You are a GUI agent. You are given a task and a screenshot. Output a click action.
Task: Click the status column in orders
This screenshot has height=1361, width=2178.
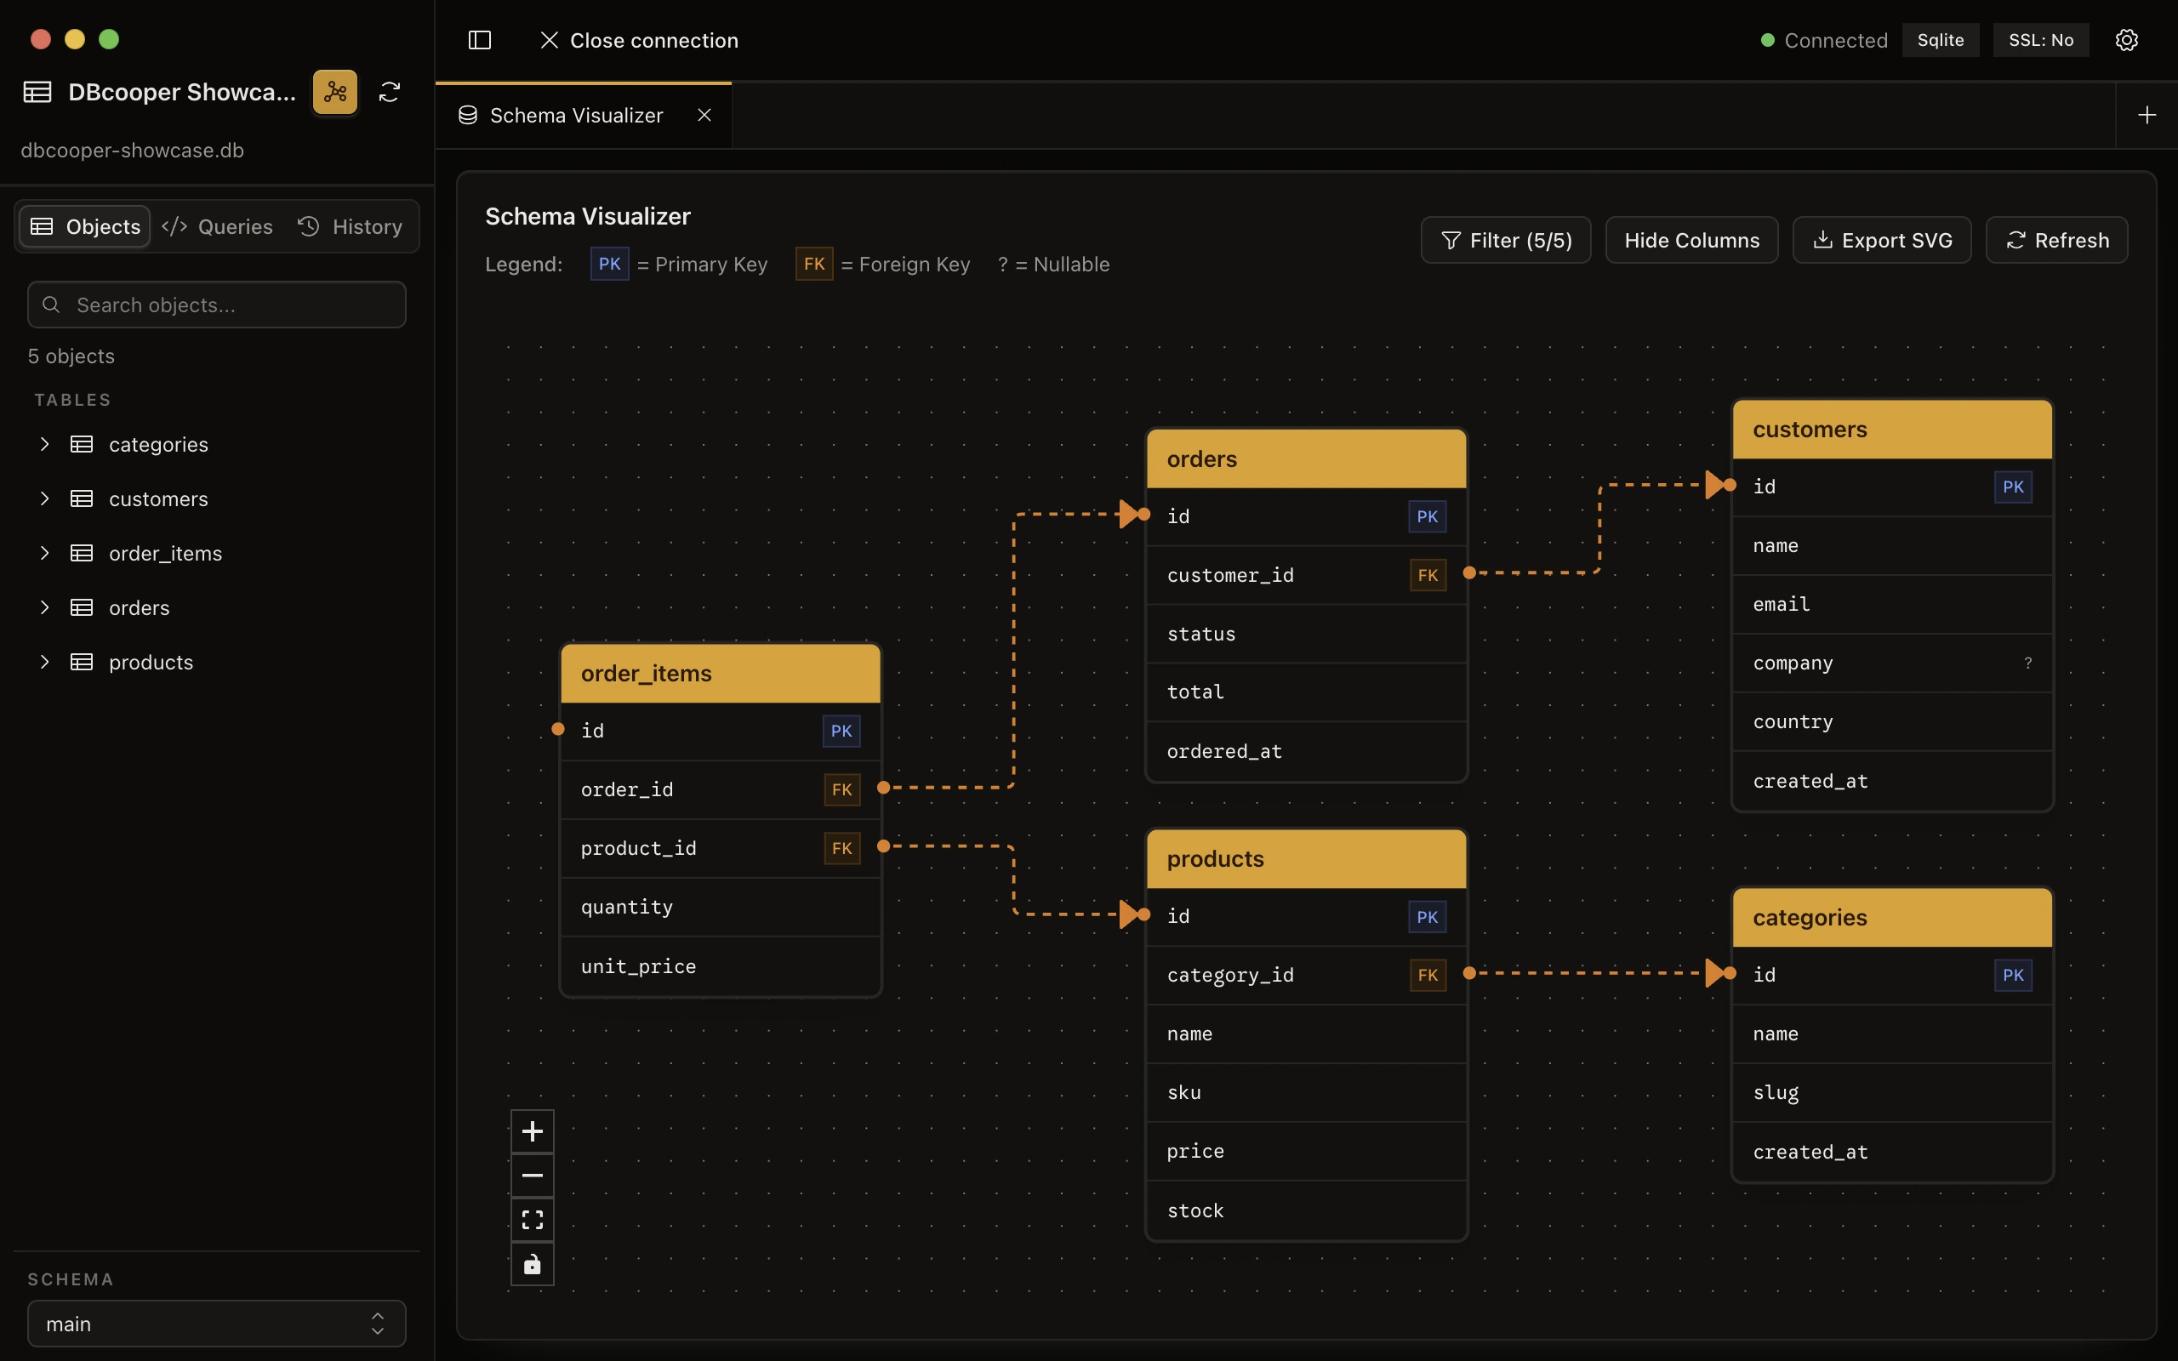click(x=1307, y=634)
